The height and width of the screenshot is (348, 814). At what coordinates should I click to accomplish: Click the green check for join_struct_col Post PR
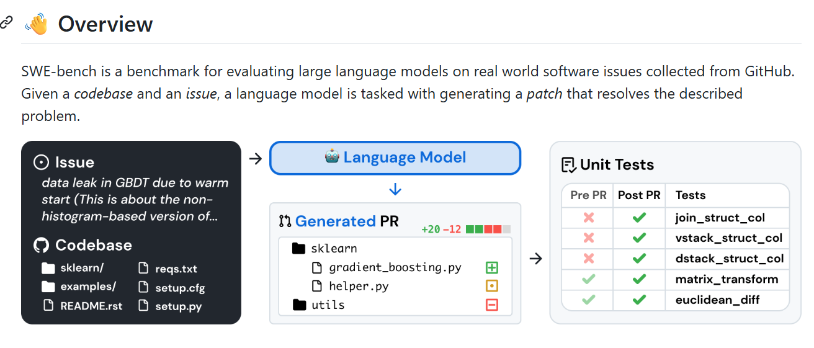639,218
